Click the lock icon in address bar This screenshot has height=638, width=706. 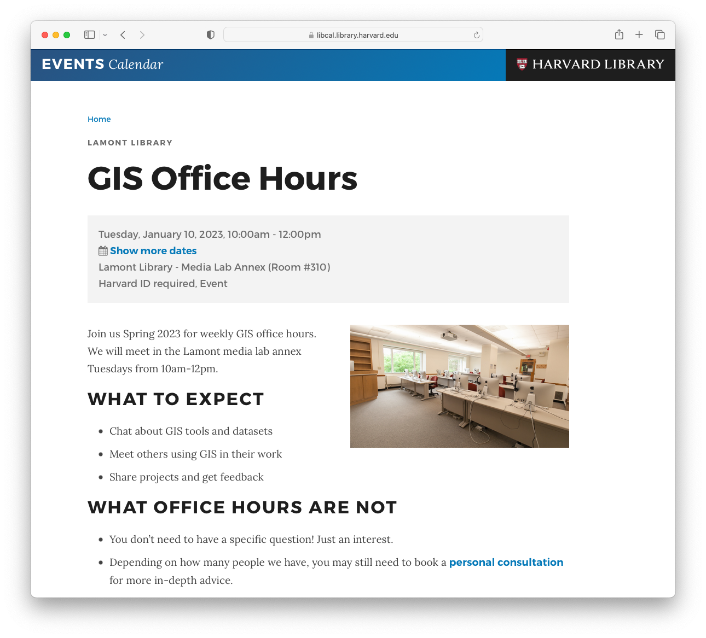point(311,35)
